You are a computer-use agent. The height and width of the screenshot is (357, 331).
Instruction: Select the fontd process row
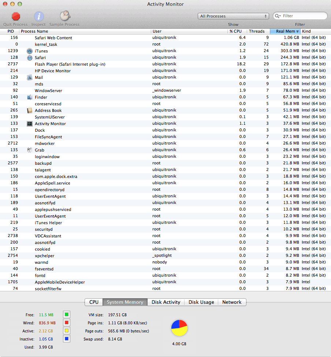(x=165, y=276)
